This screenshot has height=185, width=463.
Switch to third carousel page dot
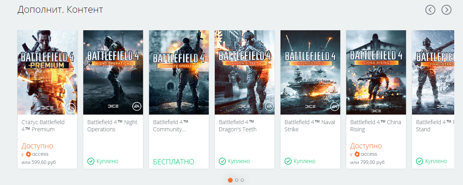pyautogui.click(x=242, y=180)
